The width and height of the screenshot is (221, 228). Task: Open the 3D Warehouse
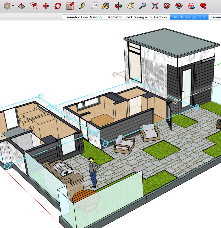click(167, 6)
